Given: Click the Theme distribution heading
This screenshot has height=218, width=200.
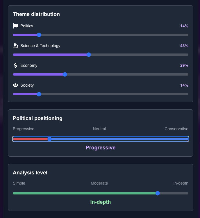Looking at the screenshot, I should pyautogui.click(x=36, y=14).
